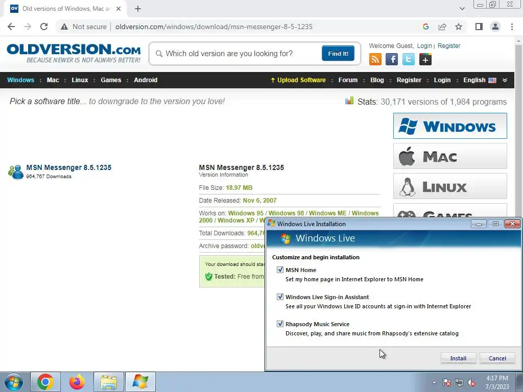Open Chrome from the taskbar
523x392 pixels.
tap(45, 382)
